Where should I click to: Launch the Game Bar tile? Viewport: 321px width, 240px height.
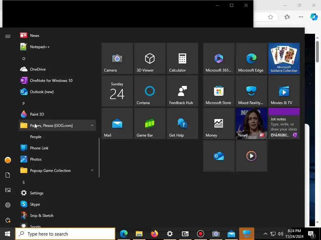point(150,123)
